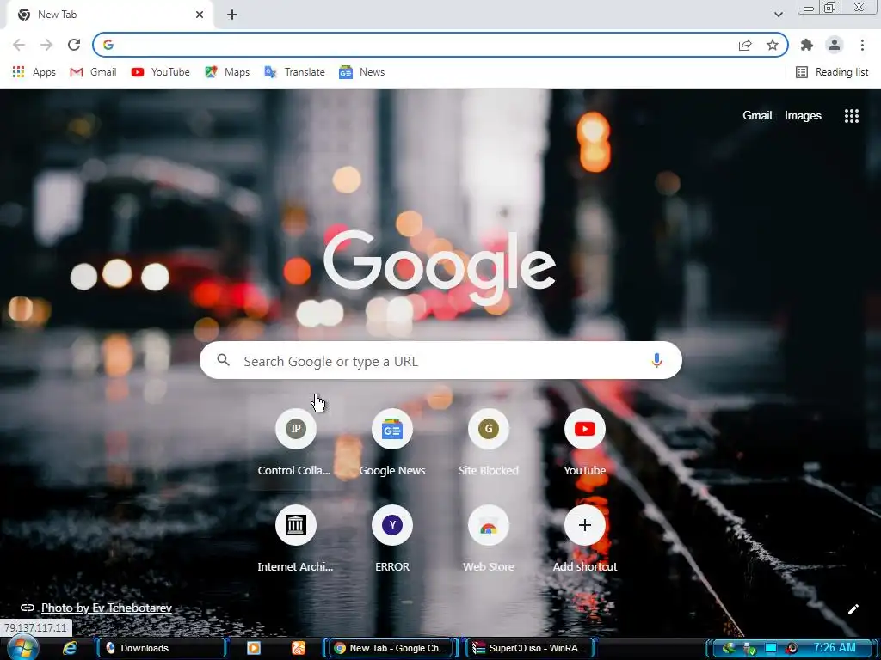Image resolution: width=881 pixels, height=660 pixels.
Task: Open a new tab with the plus button
Action: pyautogui.click(x=232, y=15)
